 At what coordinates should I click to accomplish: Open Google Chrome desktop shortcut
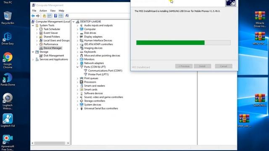[8, 60]
